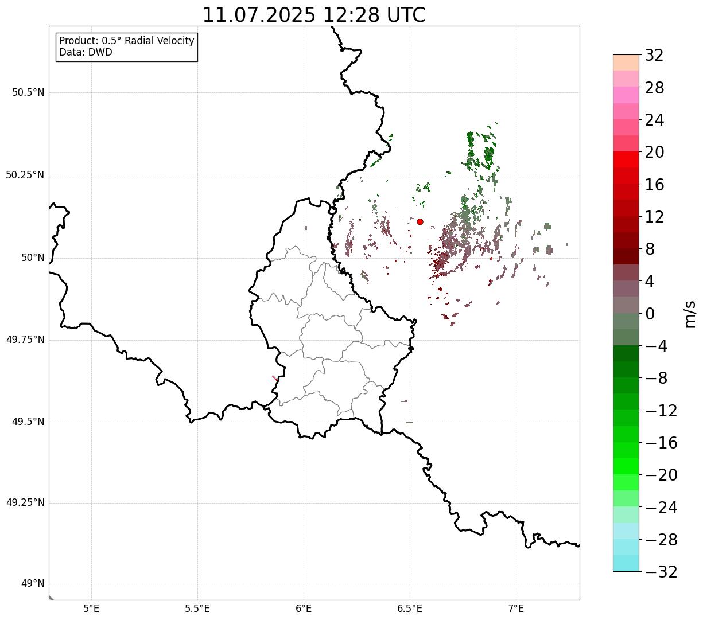Image resolution: width=703 pixels, height=620 pixels.
Task: Click the 6°E longitude label
Action: point(304,609)
